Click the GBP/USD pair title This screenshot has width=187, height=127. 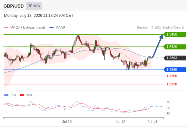coord(14,6)
